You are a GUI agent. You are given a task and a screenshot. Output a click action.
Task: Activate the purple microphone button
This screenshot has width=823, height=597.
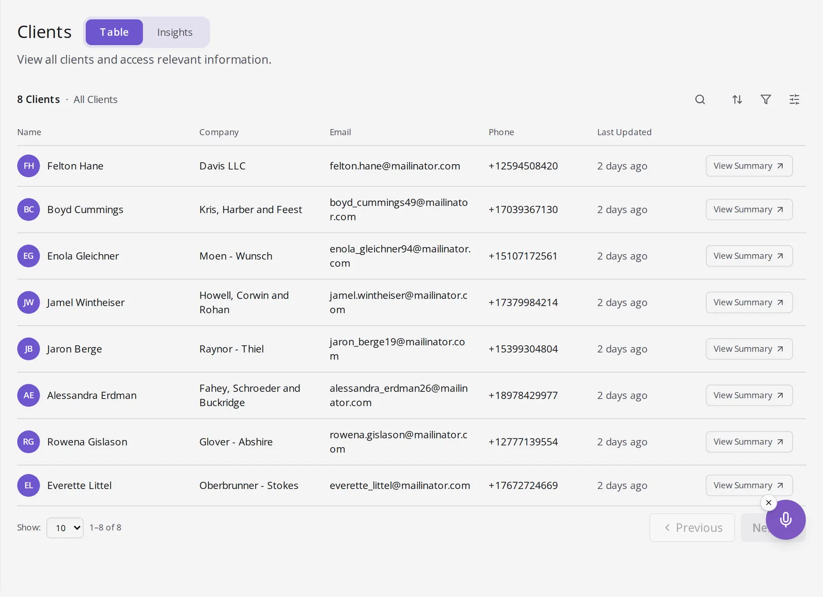(x=785, y=520)
